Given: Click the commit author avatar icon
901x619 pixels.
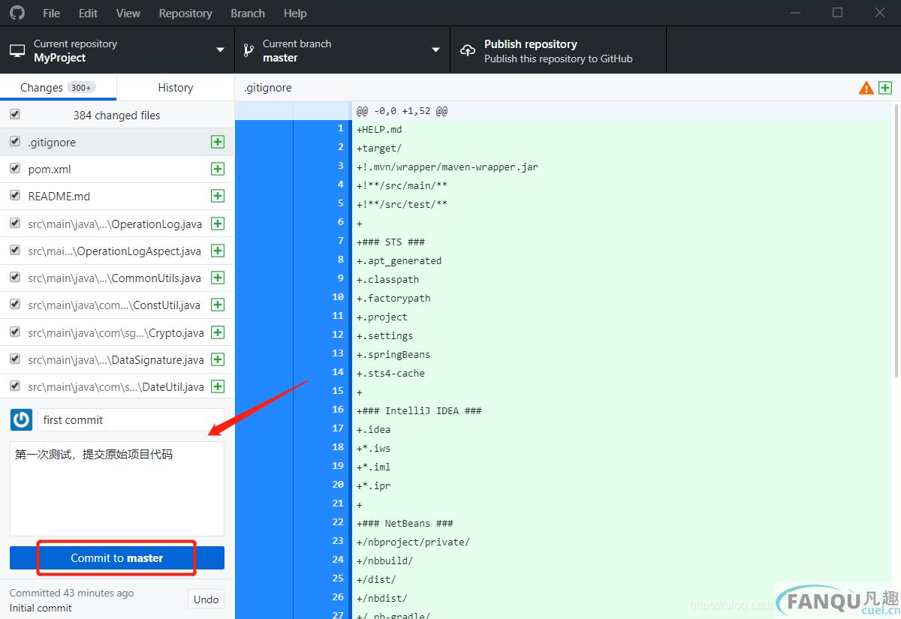Looking at the screenshot, I should pyautogui.click(x=21, y=419).
